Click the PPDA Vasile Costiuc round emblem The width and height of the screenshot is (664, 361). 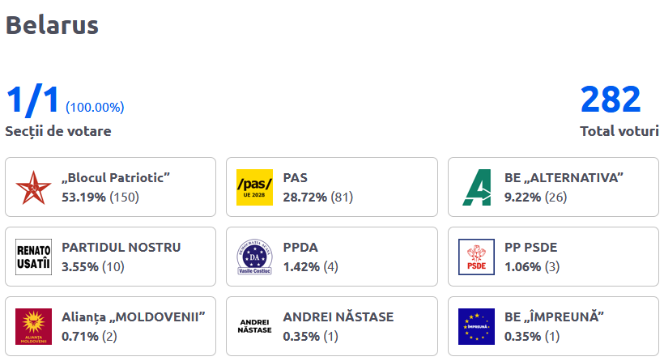tap(254, 257)
